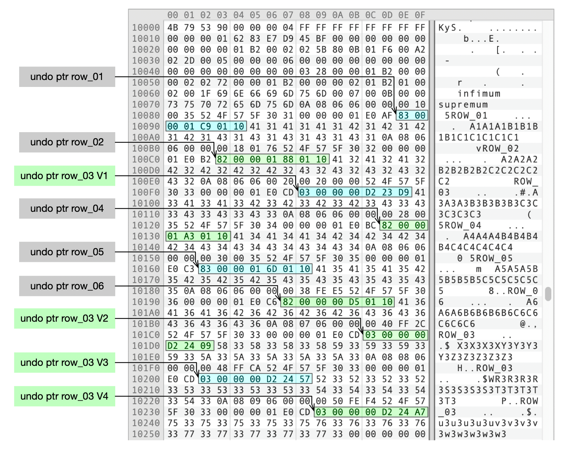Screen dimensions: 564x450
Task: Select offset address 10160
Action: [x=146, y=269]
